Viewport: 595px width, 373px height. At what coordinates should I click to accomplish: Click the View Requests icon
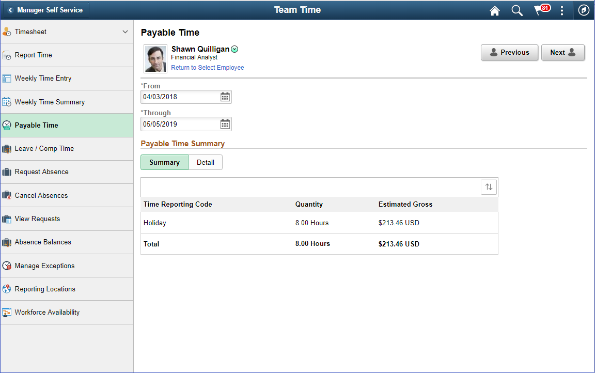pos(6,219)
